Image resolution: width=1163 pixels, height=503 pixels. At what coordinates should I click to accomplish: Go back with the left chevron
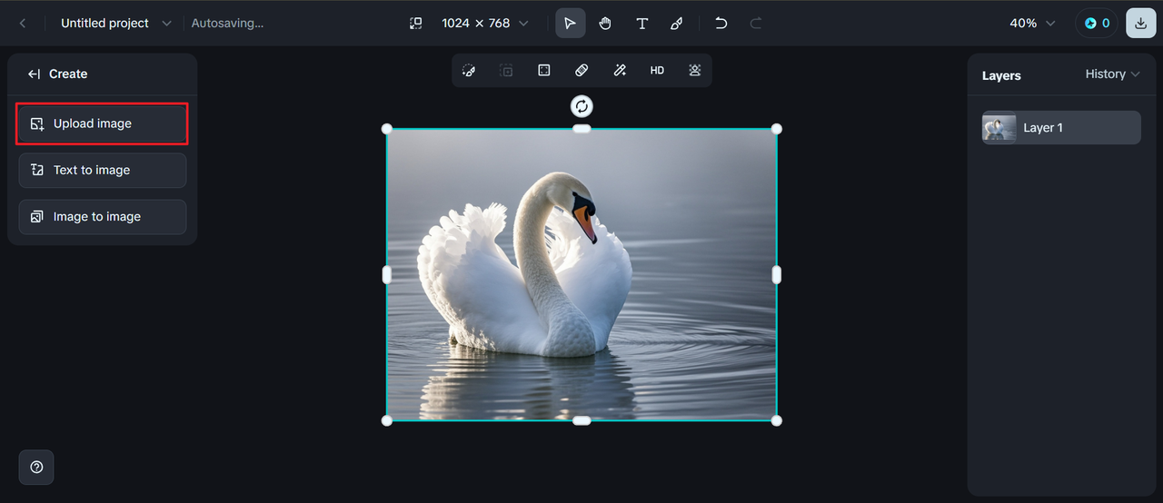(x=23, y=24)
